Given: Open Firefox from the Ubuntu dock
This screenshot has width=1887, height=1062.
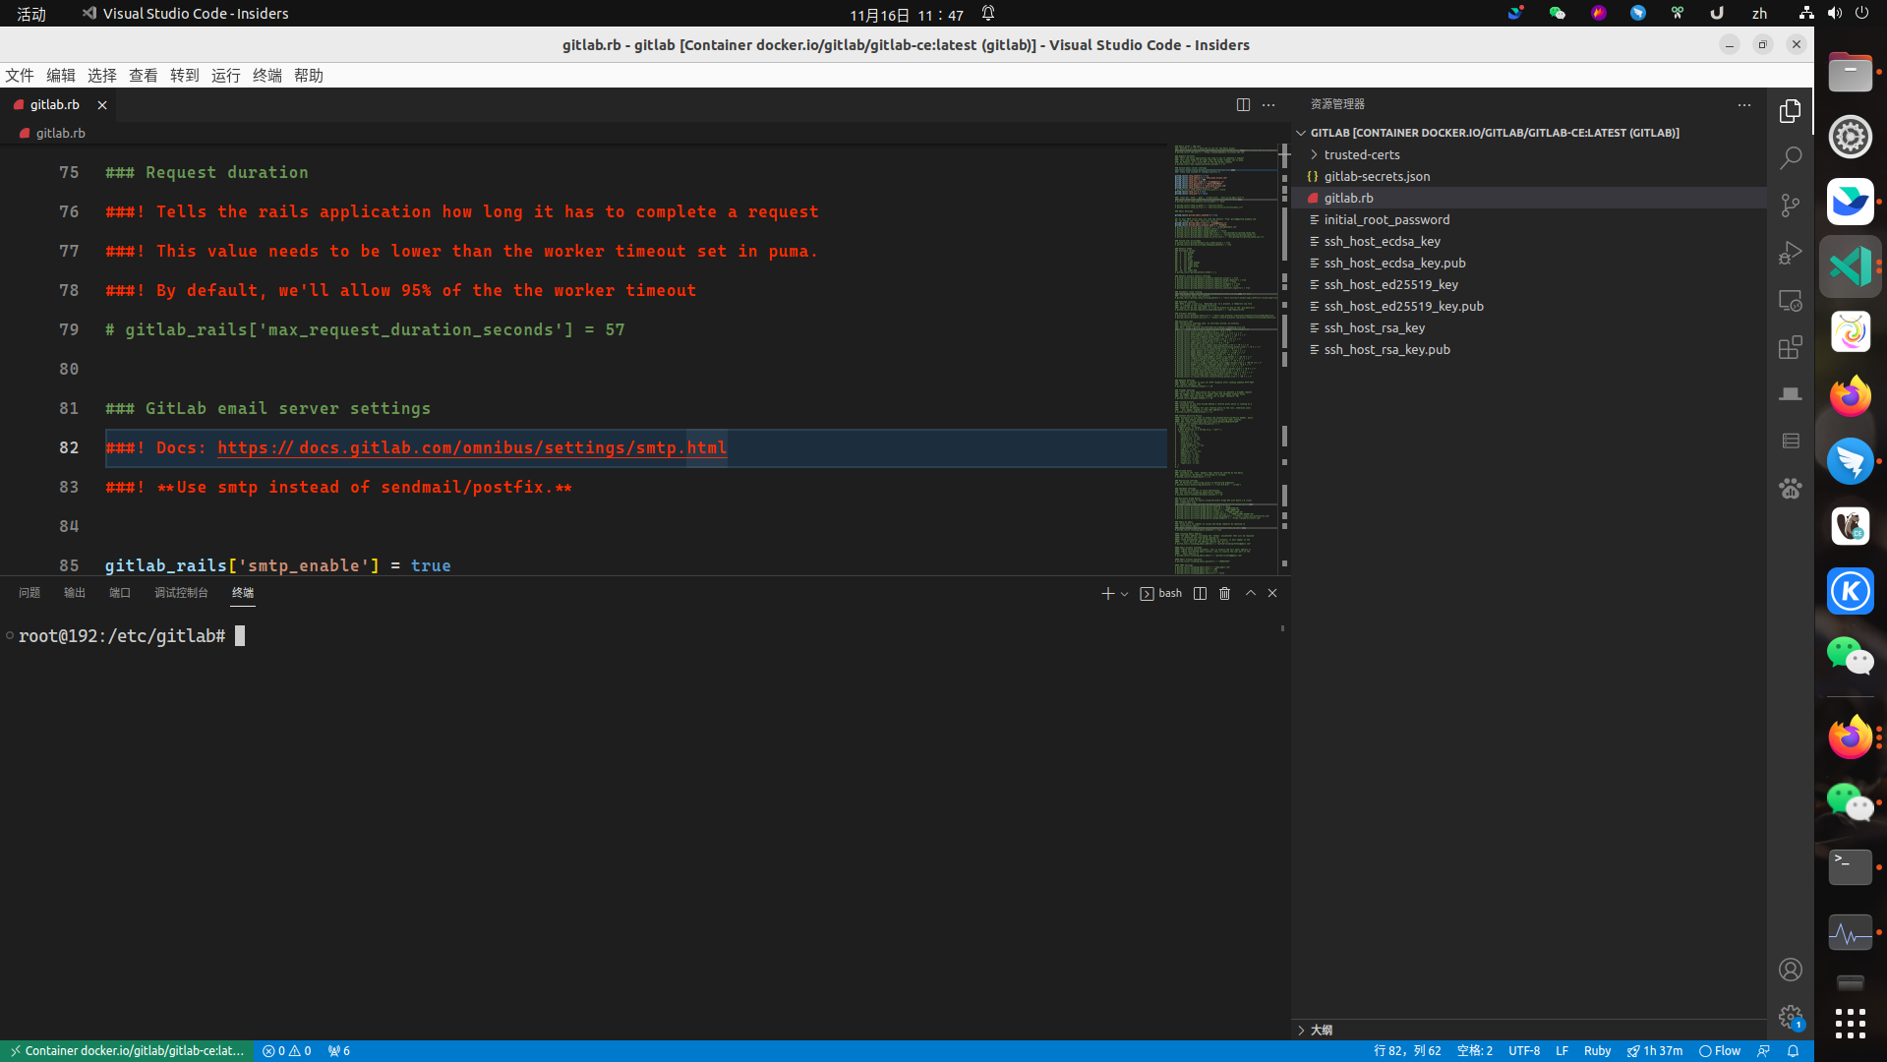Looking at the screenshot, I should tap(1850, 396).
